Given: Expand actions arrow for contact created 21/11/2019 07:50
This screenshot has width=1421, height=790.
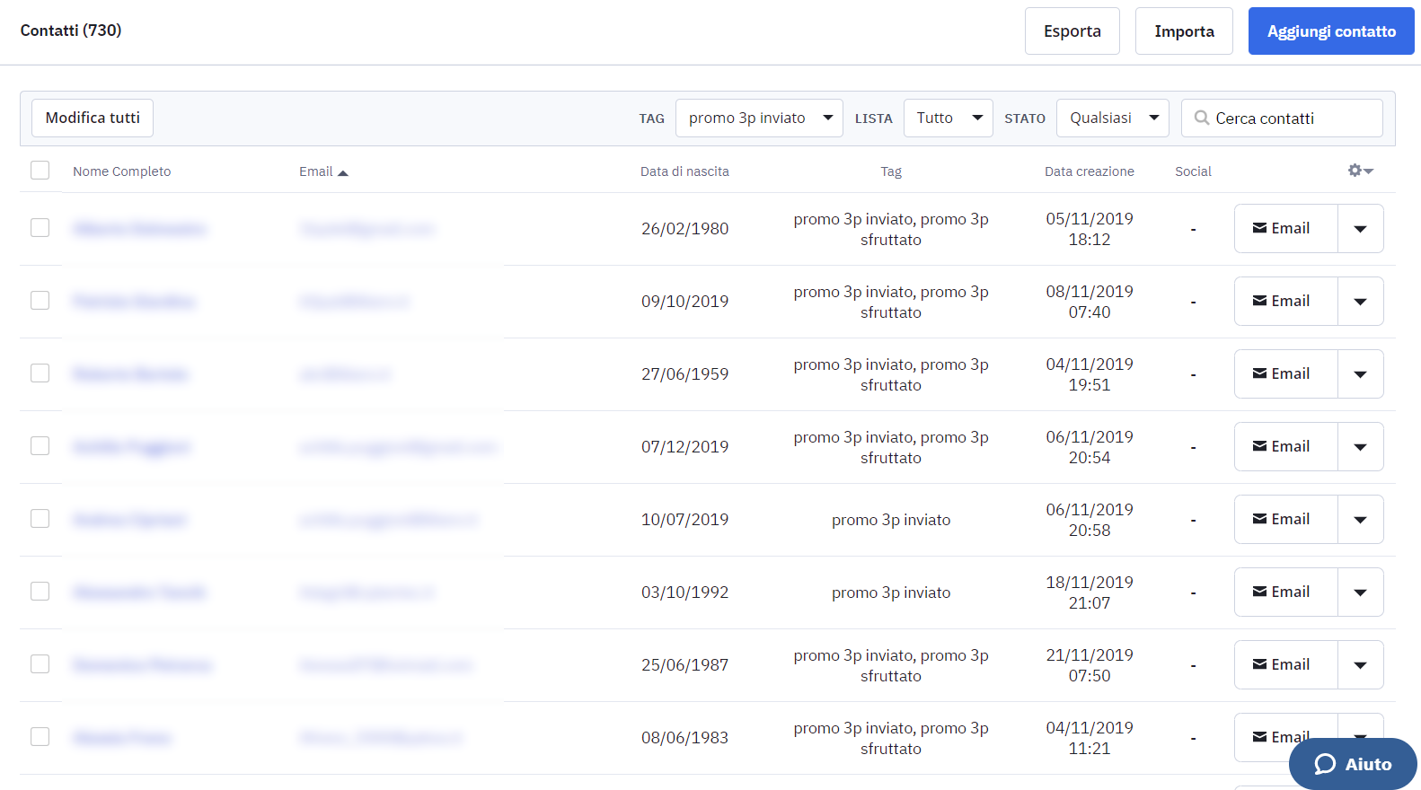Looking at the screenshot, I should pos(1361,665).
